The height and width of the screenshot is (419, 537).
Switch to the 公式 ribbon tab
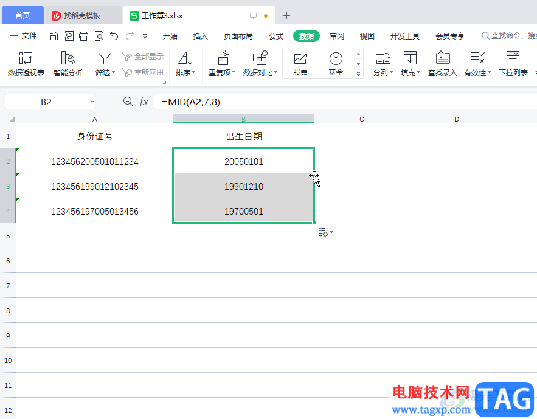(x=276, y=36)
